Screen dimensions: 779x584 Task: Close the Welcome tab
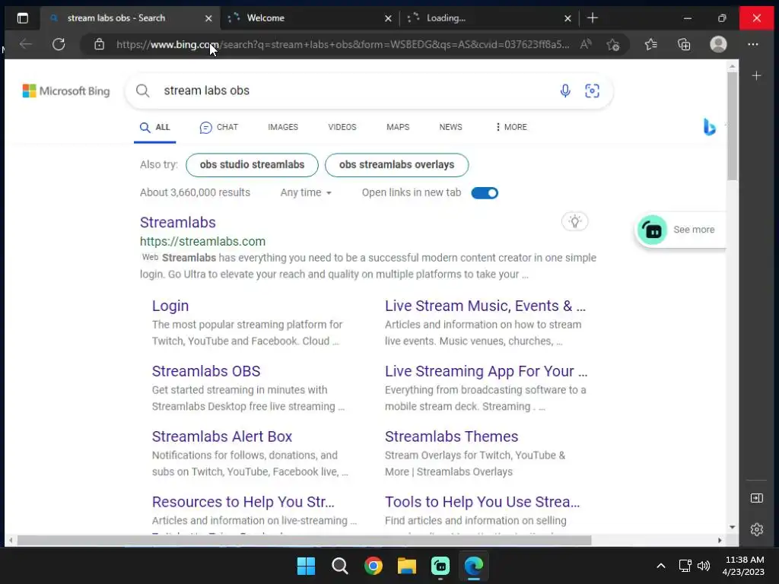(388, 18)
